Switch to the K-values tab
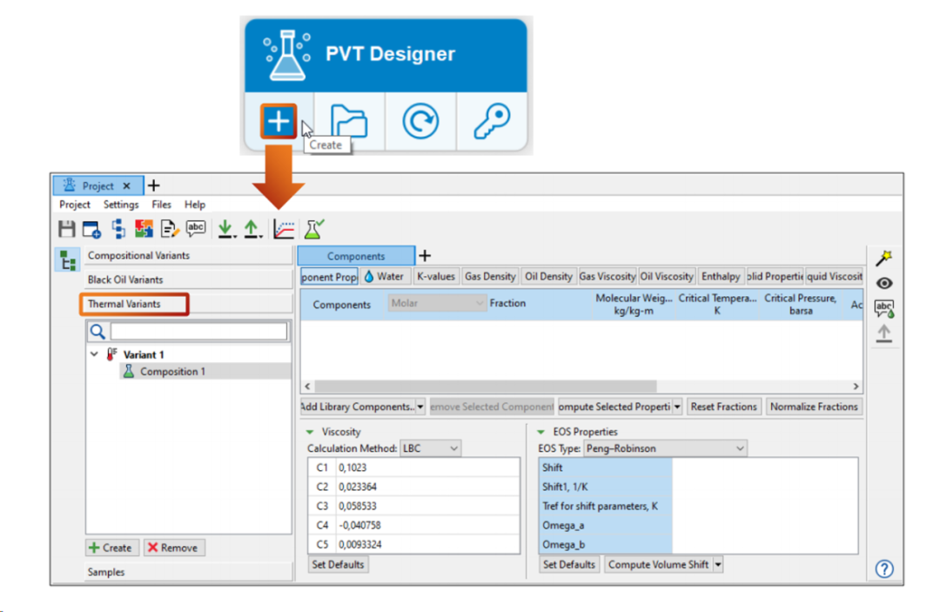940x612 pixels. click(x=435, y=277)
